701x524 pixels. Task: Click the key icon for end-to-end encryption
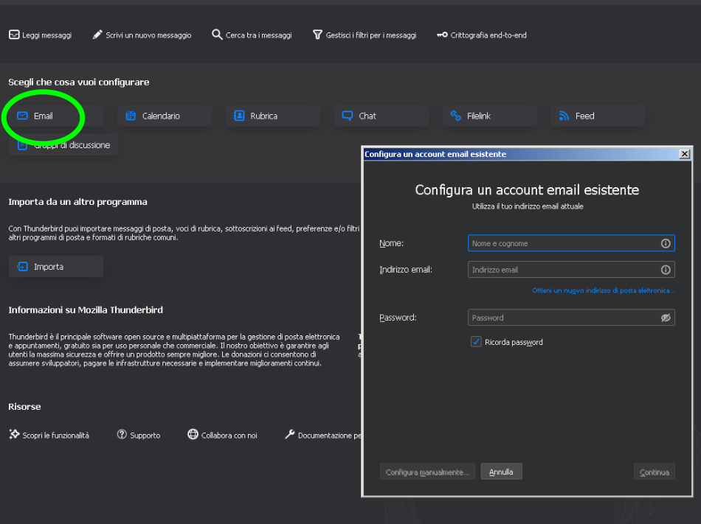pos(442,35)
